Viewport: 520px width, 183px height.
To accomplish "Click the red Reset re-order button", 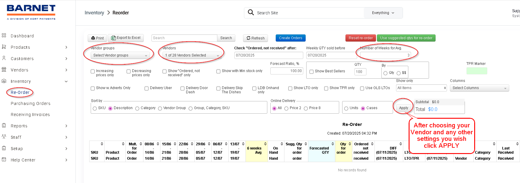I will point(361,38).
